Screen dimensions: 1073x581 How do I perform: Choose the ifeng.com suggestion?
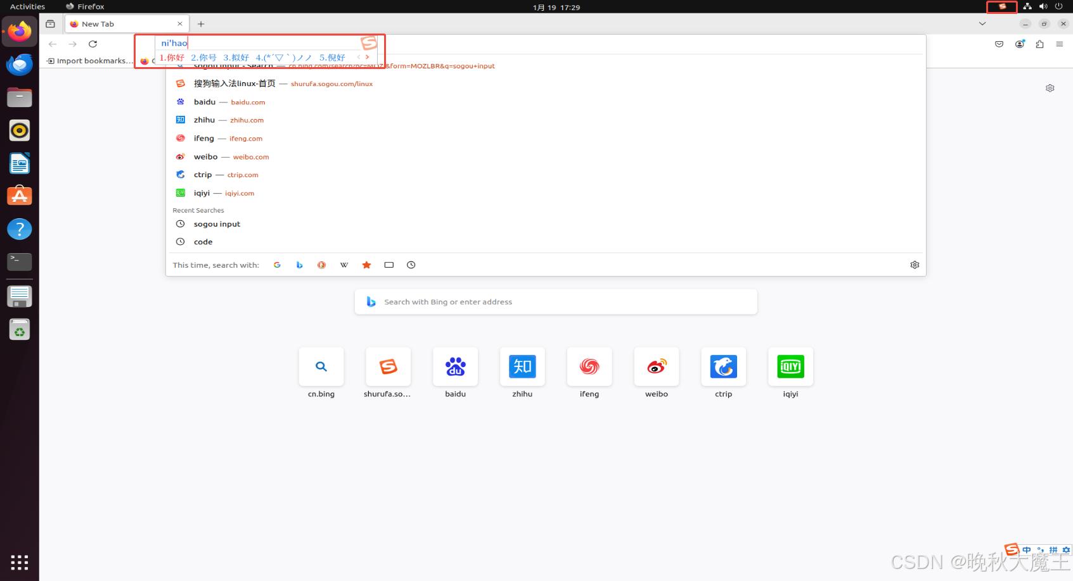(x=546, y=138)
